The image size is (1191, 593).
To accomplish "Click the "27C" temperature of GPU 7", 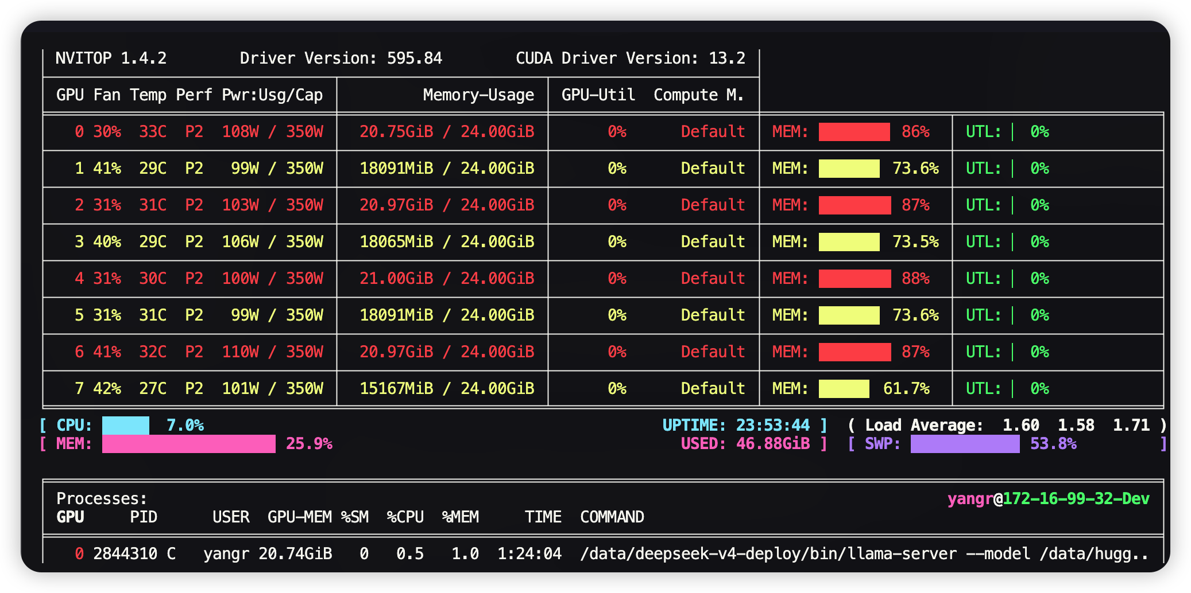I will (153, 388).
